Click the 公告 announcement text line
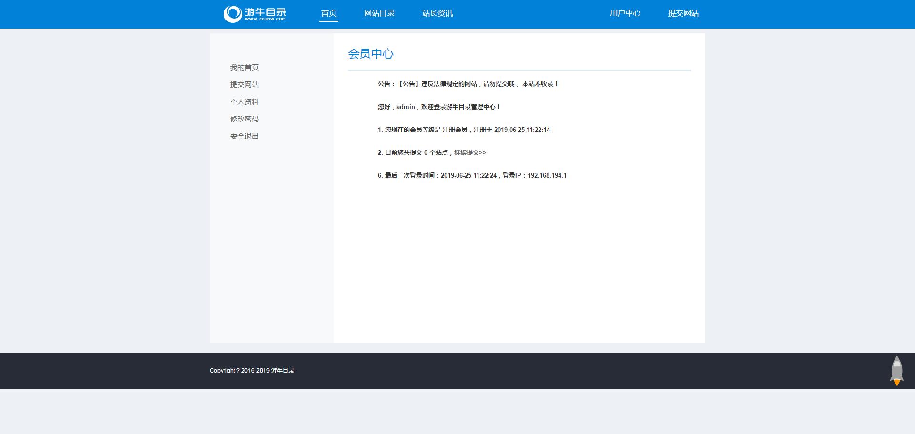The width and height of the screenshot is (915, 434). [468, 84]
